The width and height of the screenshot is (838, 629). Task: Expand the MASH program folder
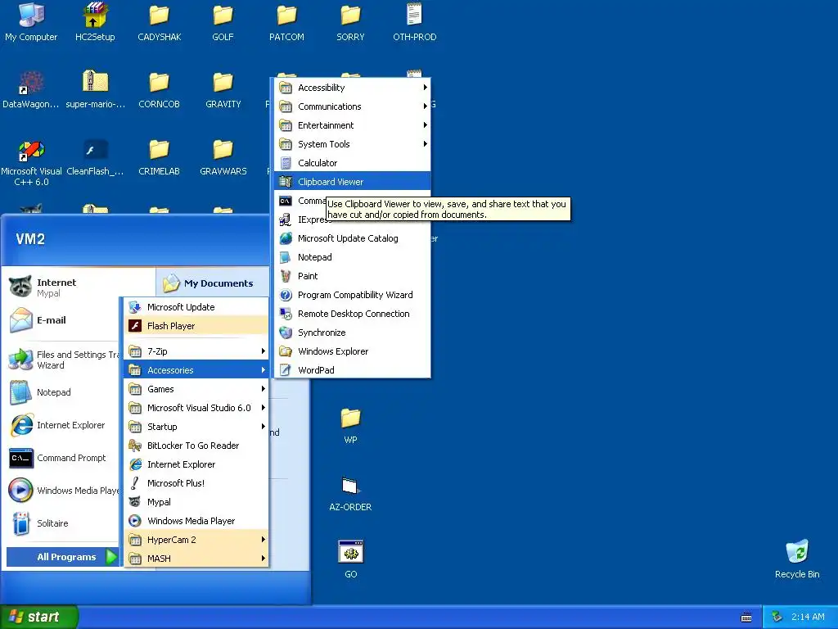(x=196, y=559)
